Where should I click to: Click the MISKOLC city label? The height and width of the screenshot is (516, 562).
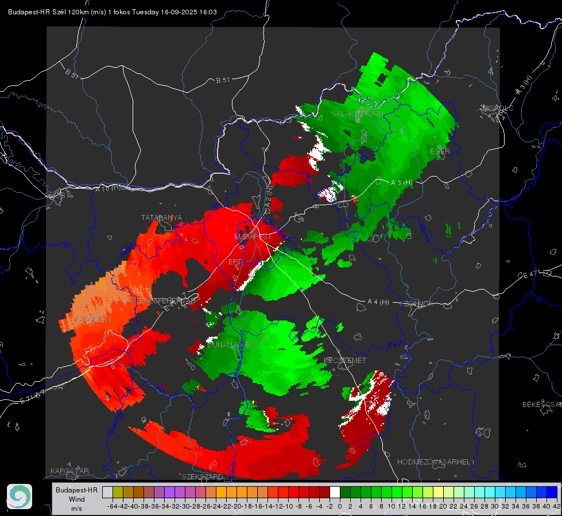(498, 108)
